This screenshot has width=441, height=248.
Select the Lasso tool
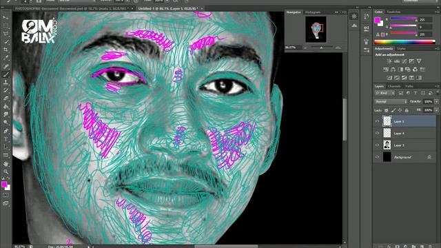pyautogui.click(x=6, y=34)
